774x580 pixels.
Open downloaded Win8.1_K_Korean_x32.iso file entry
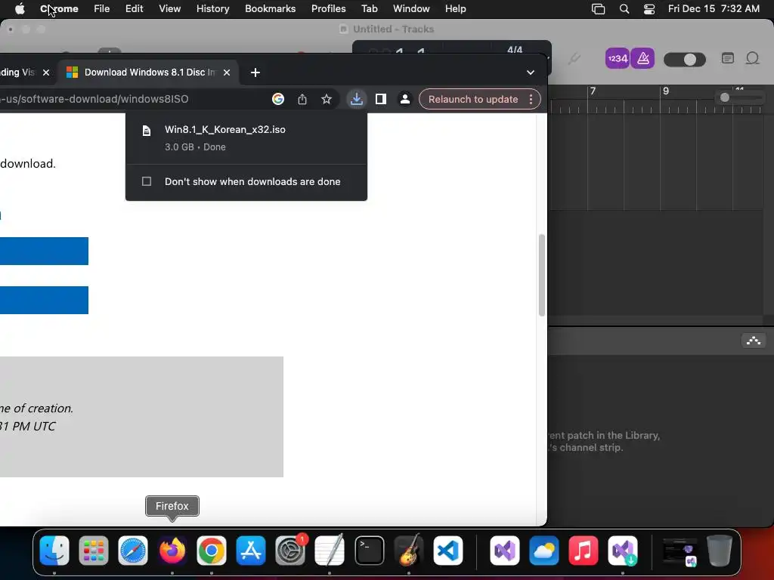click(x=246, y=138)
